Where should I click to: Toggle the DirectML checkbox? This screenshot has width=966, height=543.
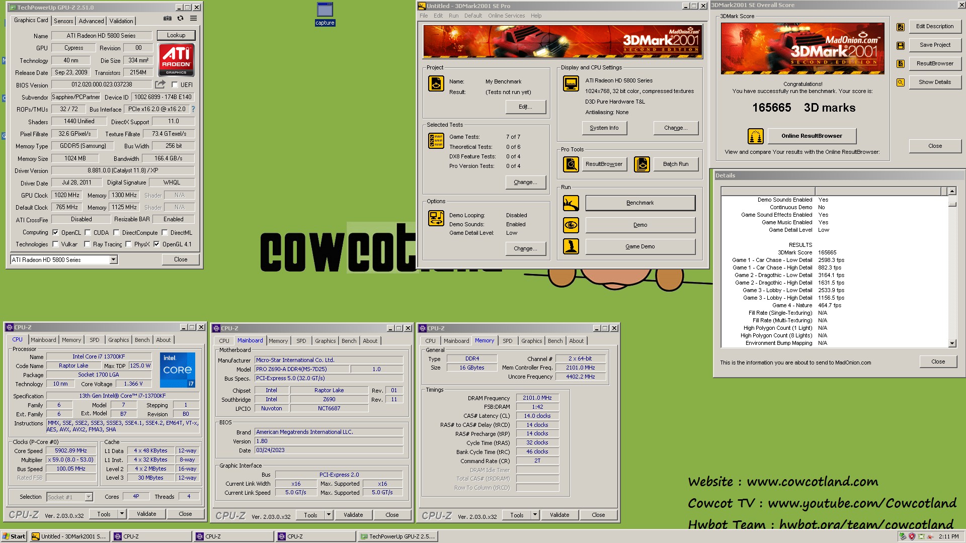pos(165,233)
